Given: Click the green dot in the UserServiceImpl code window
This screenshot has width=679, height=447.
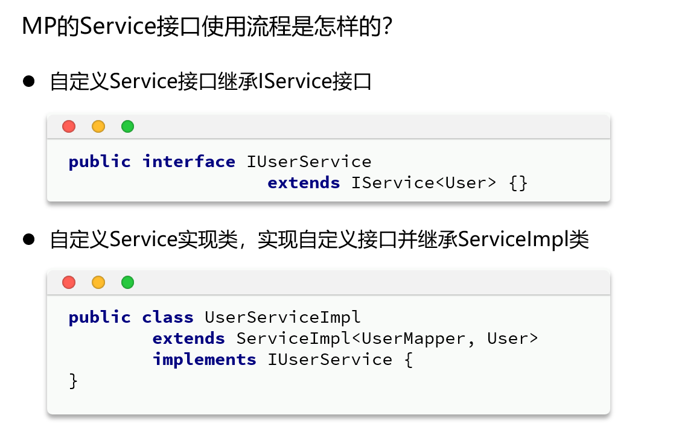Looking at the screenshot, I should 127,282.
